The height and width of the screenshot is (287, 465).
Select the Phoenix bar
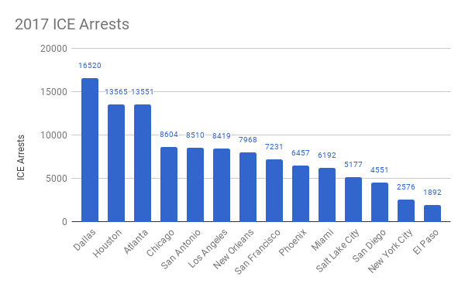click(x=301, y=193)
